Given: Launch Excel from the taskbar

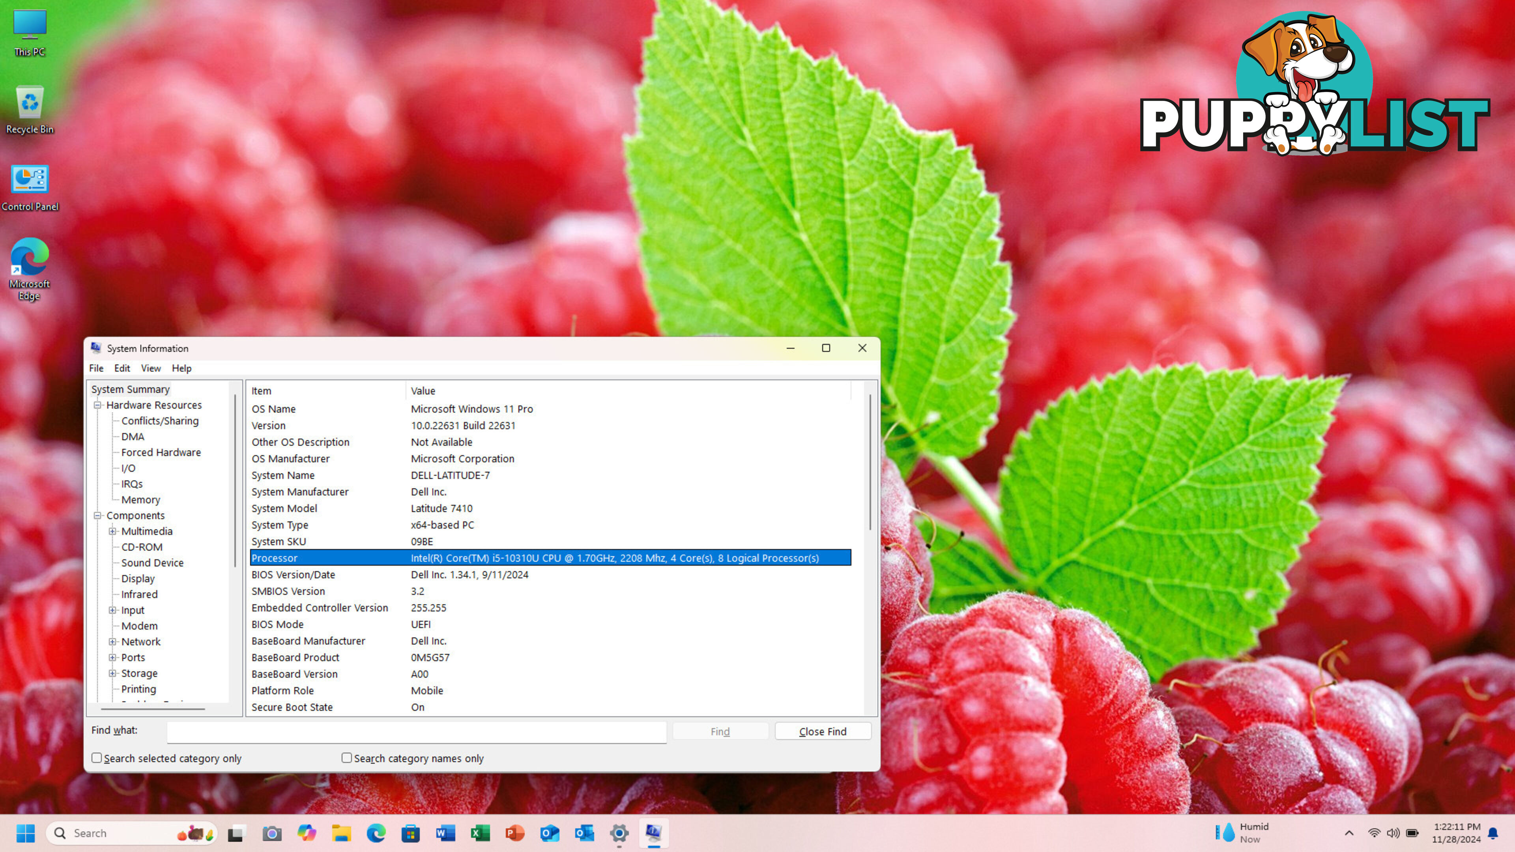Looking at the screenshot, I should point(480,833).
